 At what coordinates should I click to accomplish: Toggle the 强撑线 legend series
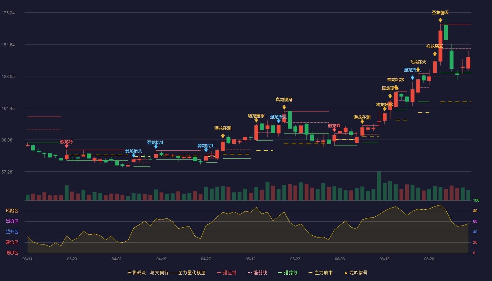pos(288,273)
